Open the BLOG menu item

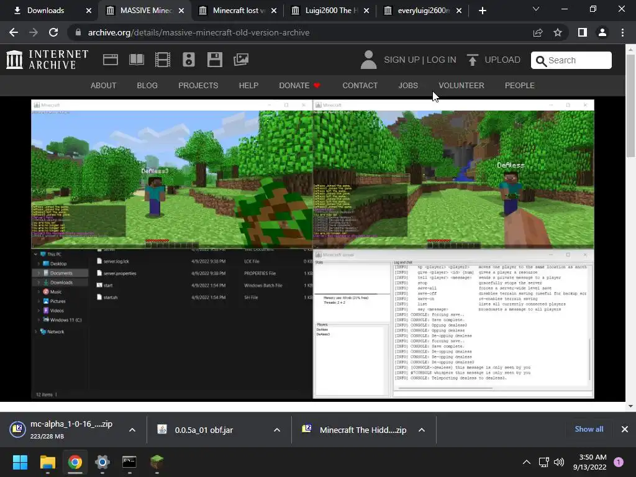tap(147, 86)
